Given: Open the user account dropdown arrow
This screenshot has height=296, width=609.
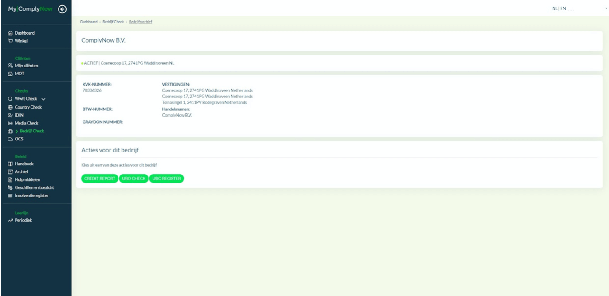Looking at the screenshot, I should tap(606, 8).
